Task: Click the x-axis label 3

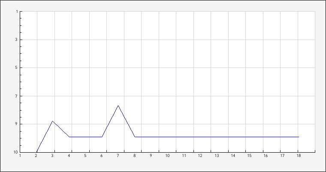Action: point(52,156)
